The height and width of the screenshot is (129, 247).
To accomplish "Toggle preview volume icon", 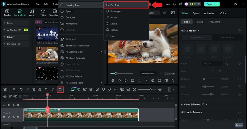I will (166, 80).
